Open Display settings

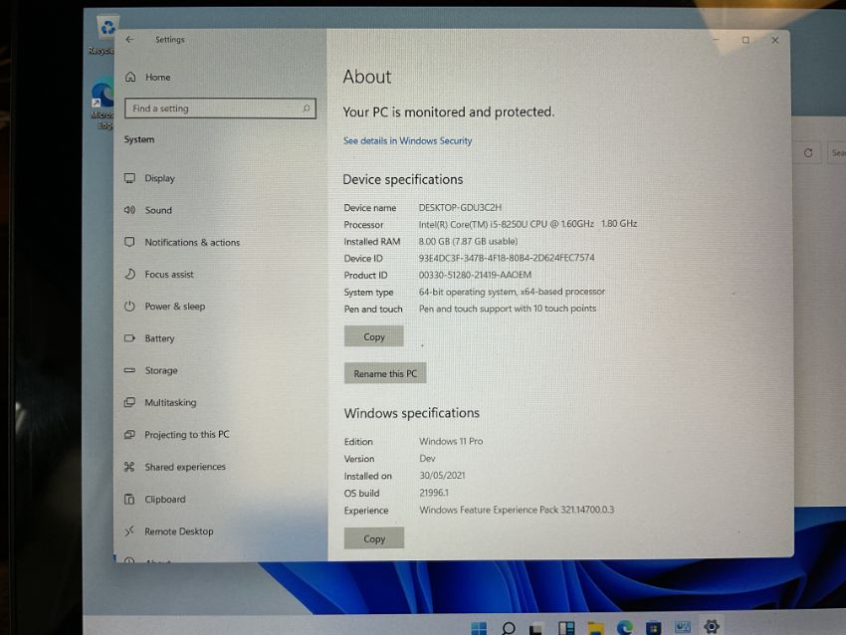159,178
